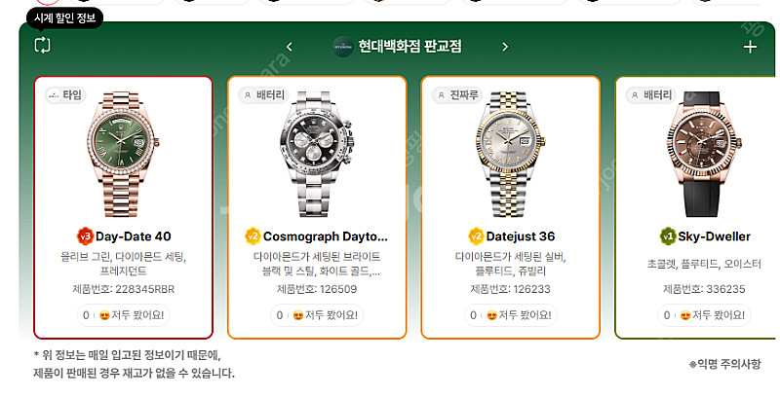Screen dimensions: 780x397
Task: Open the Datejust 36 product title
Action: click(x=521, y=236)
